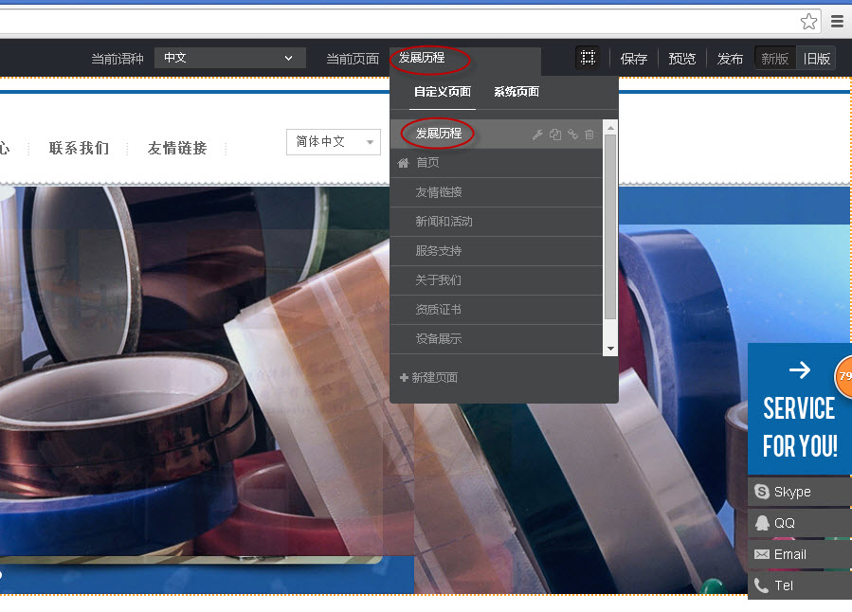Open the hamburger menu at top right
The height and width of the screenshot is (612, 852).
pyautogui.click(x=837, y=21)
